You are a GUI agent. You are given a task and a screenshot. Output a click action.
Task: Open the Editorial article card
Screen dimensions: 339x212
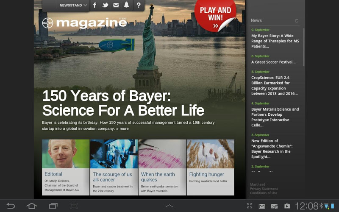pyautogui.click(x=66, y=167)
